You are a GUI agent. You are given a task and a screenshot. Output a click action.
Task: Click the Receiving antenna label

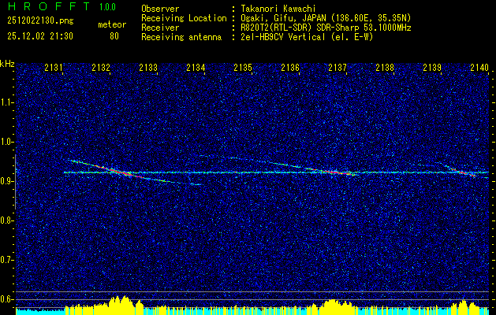click(181, 37)
